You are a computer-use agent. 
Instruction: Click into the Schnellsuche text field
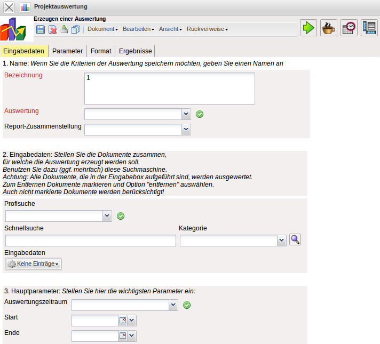tap(90, 241)
